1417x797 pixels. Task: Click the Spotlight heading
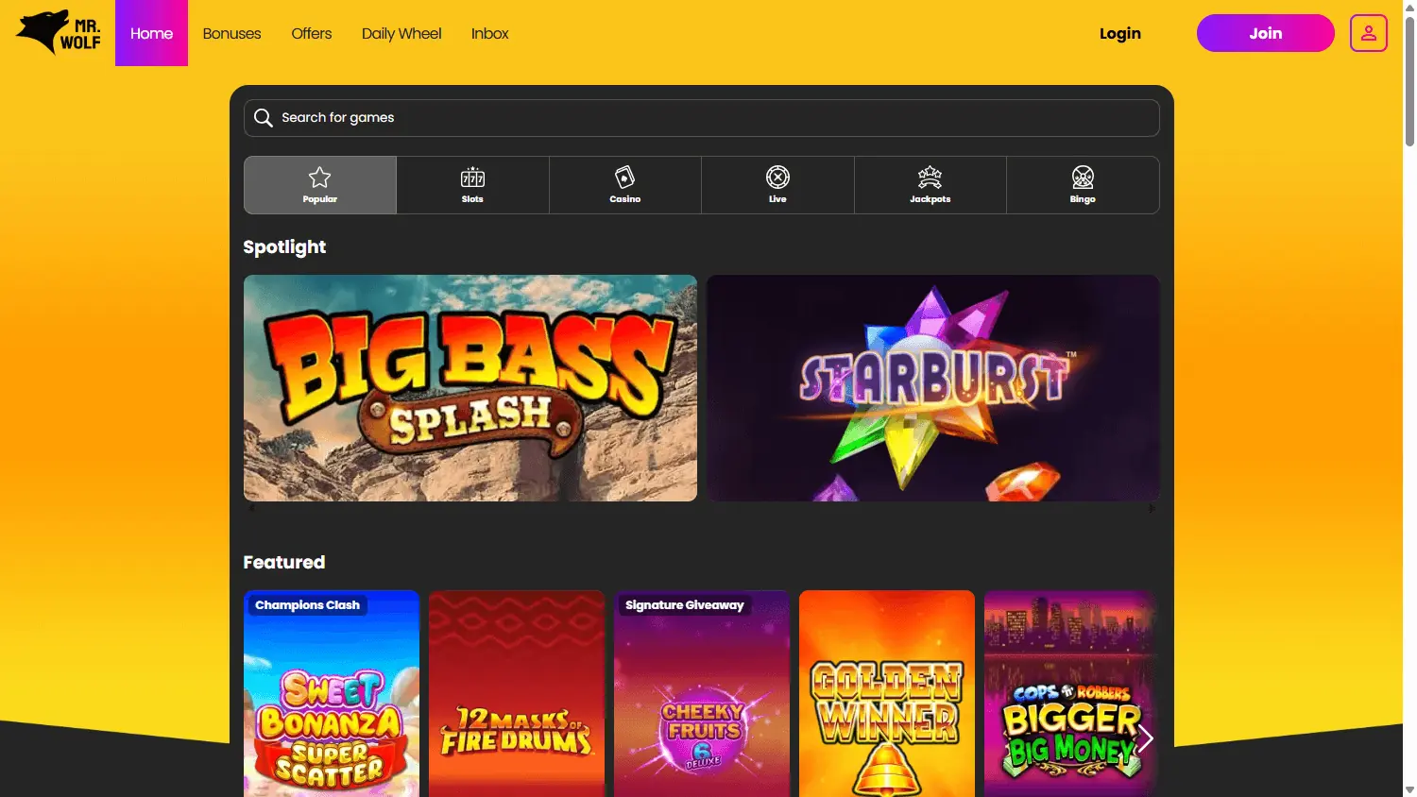tap(284, 246)
